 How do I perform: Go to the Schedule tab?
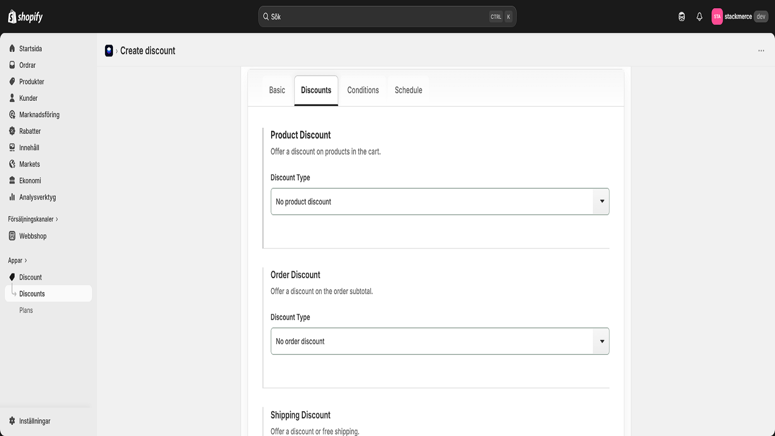(408, 90)
